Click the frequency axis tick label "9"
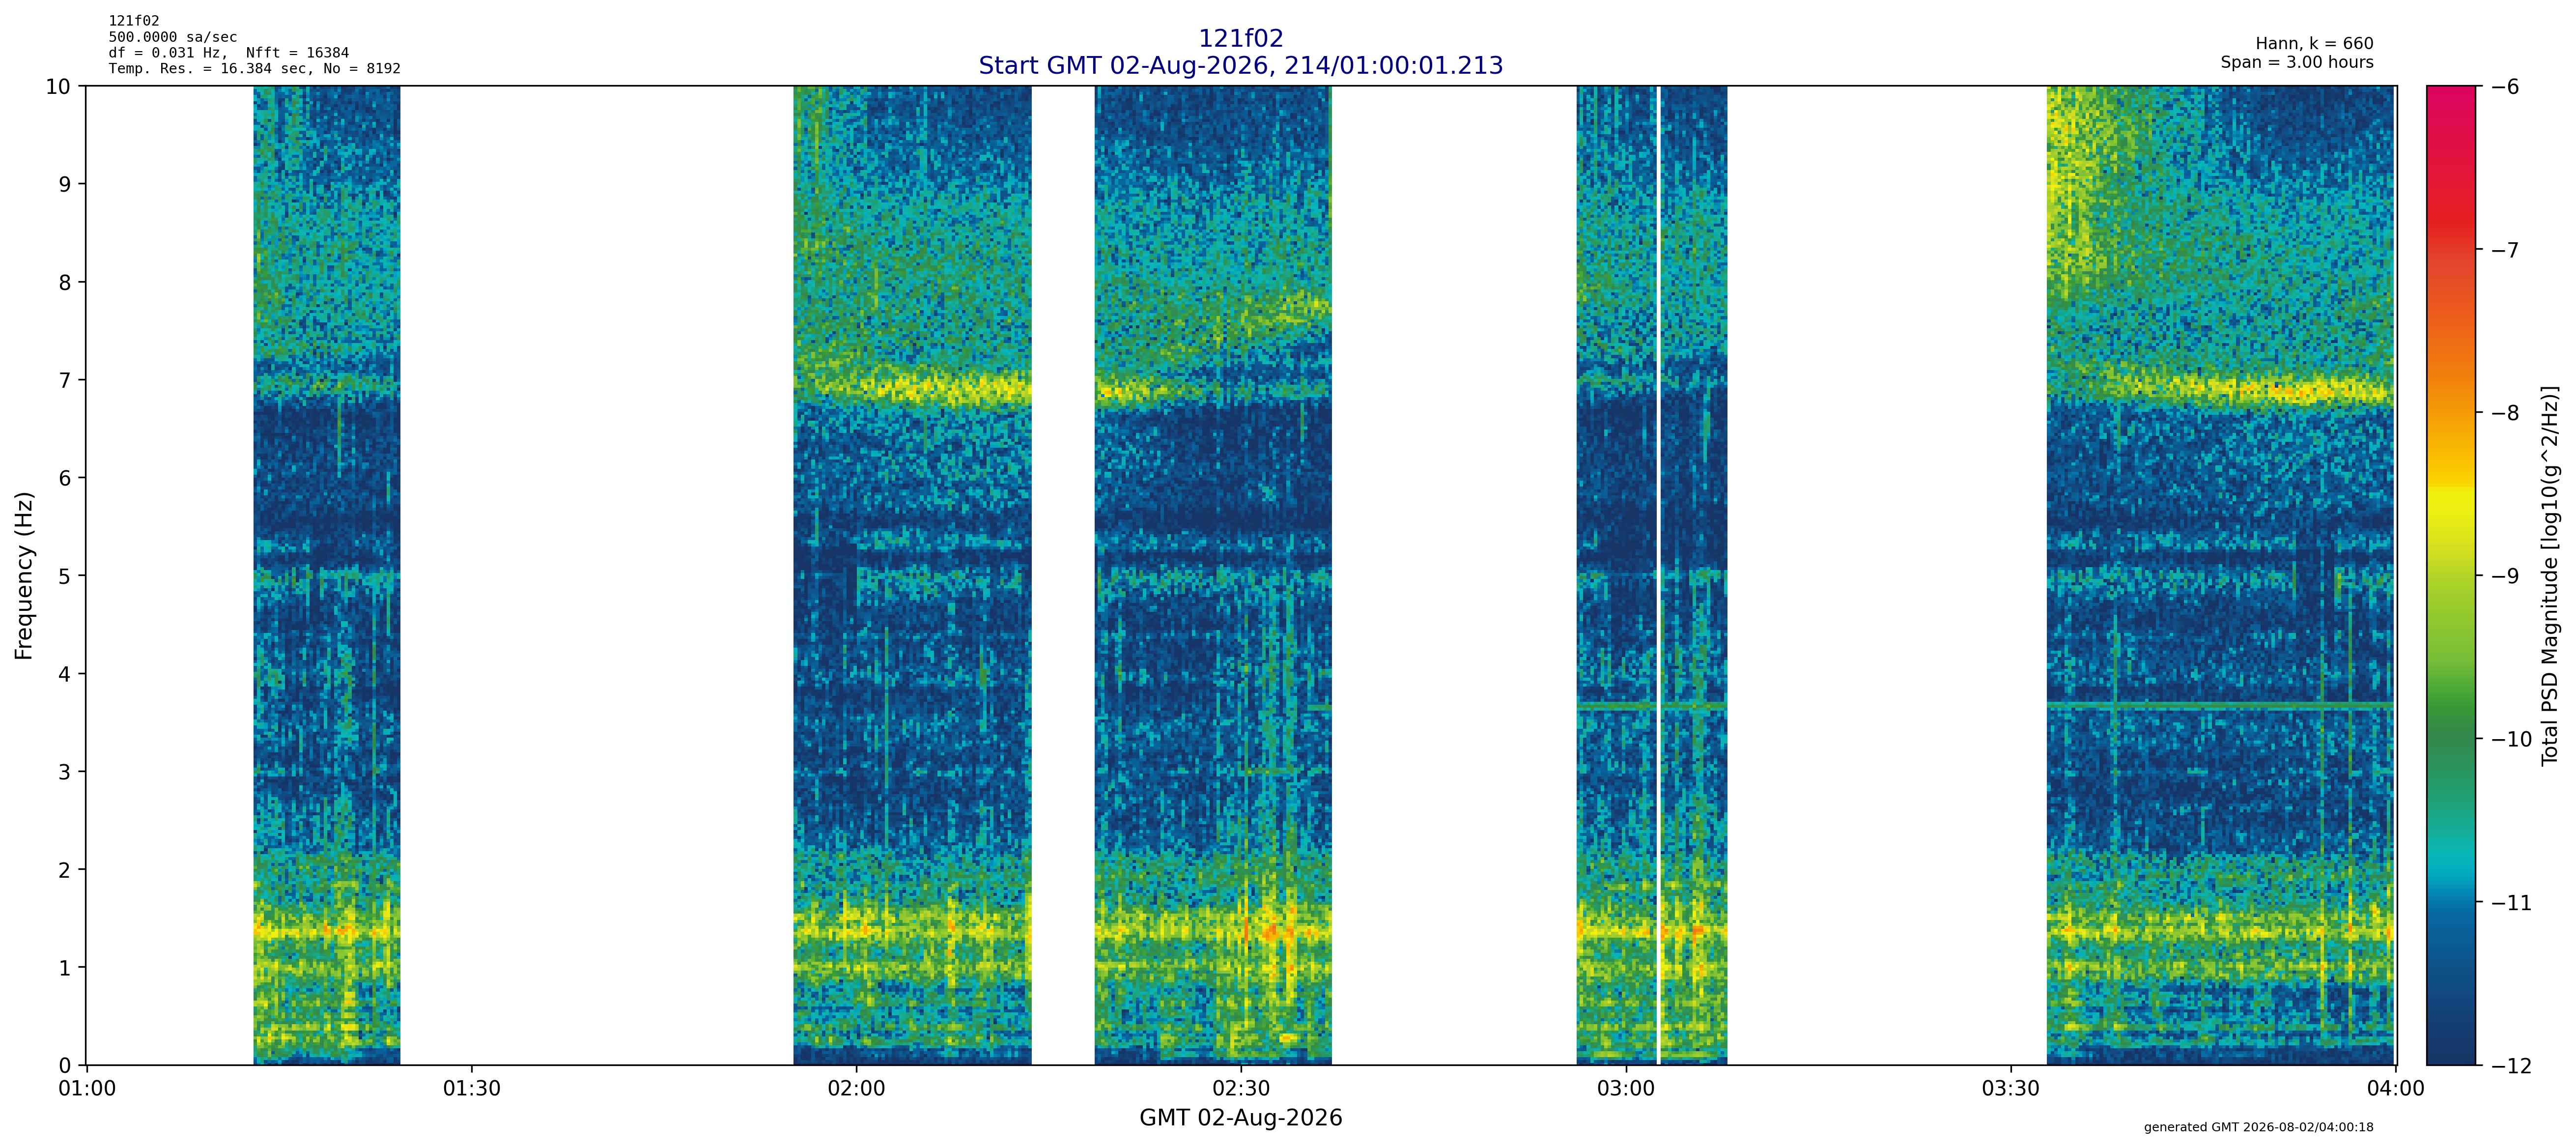2576x1148 pixels. click(65, 185)
